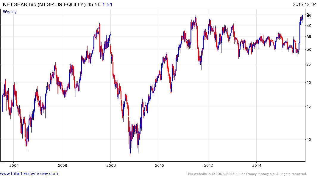The width and height of the screenshot is (320, 178).
Task: Select the 40 price axis label
Action: (309, 26)
